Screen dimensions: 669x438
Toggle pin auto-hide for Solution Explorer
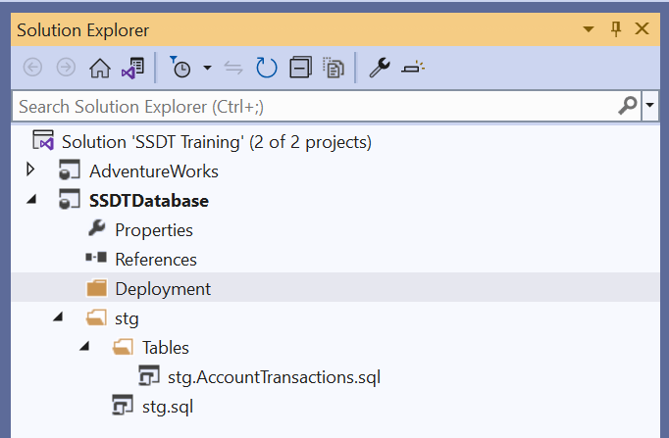tap(618, 30)
